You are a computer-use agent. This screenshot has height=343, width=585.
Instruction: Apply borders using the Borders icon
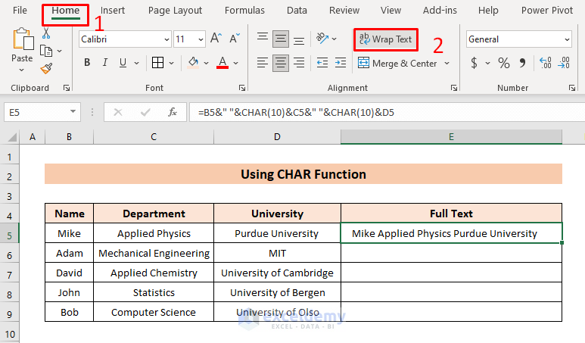(158, 63)
